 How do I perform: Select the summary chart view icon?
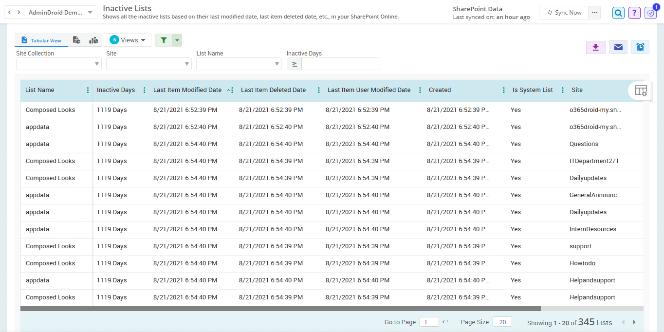(76, 40)
